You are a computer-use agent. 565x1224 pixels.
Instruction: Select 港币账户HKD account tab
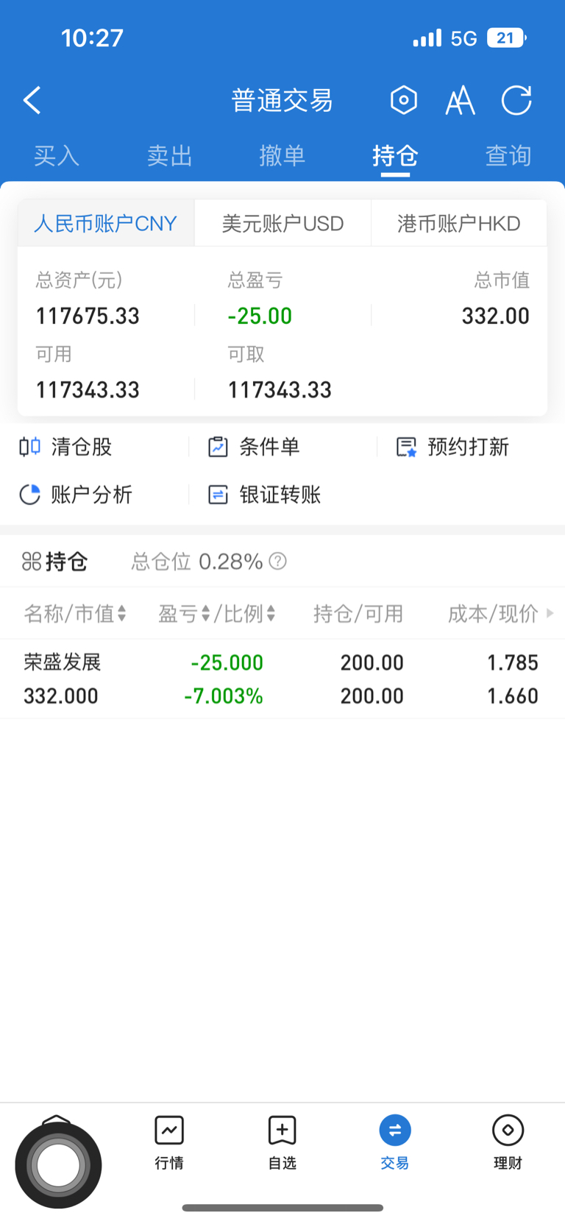point(459,223)
